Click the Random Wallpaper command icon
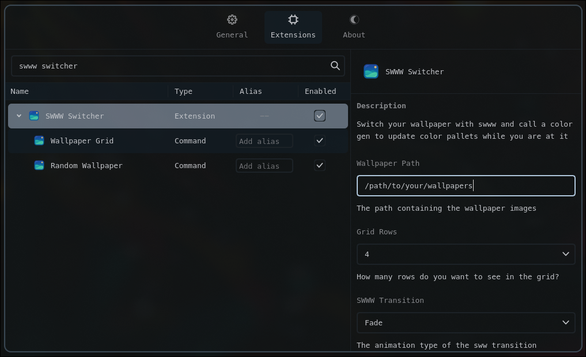 click(39, 165)
